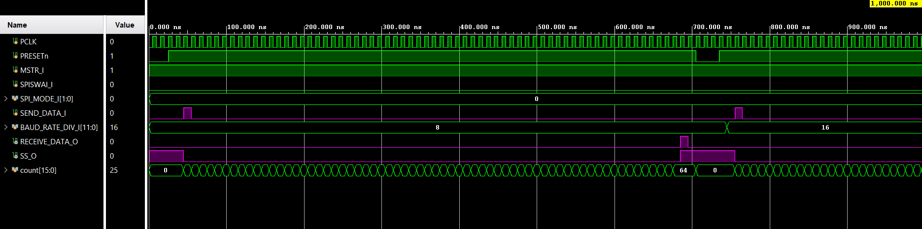Click the count bus icon
The image size is (922, 229).
15,170
